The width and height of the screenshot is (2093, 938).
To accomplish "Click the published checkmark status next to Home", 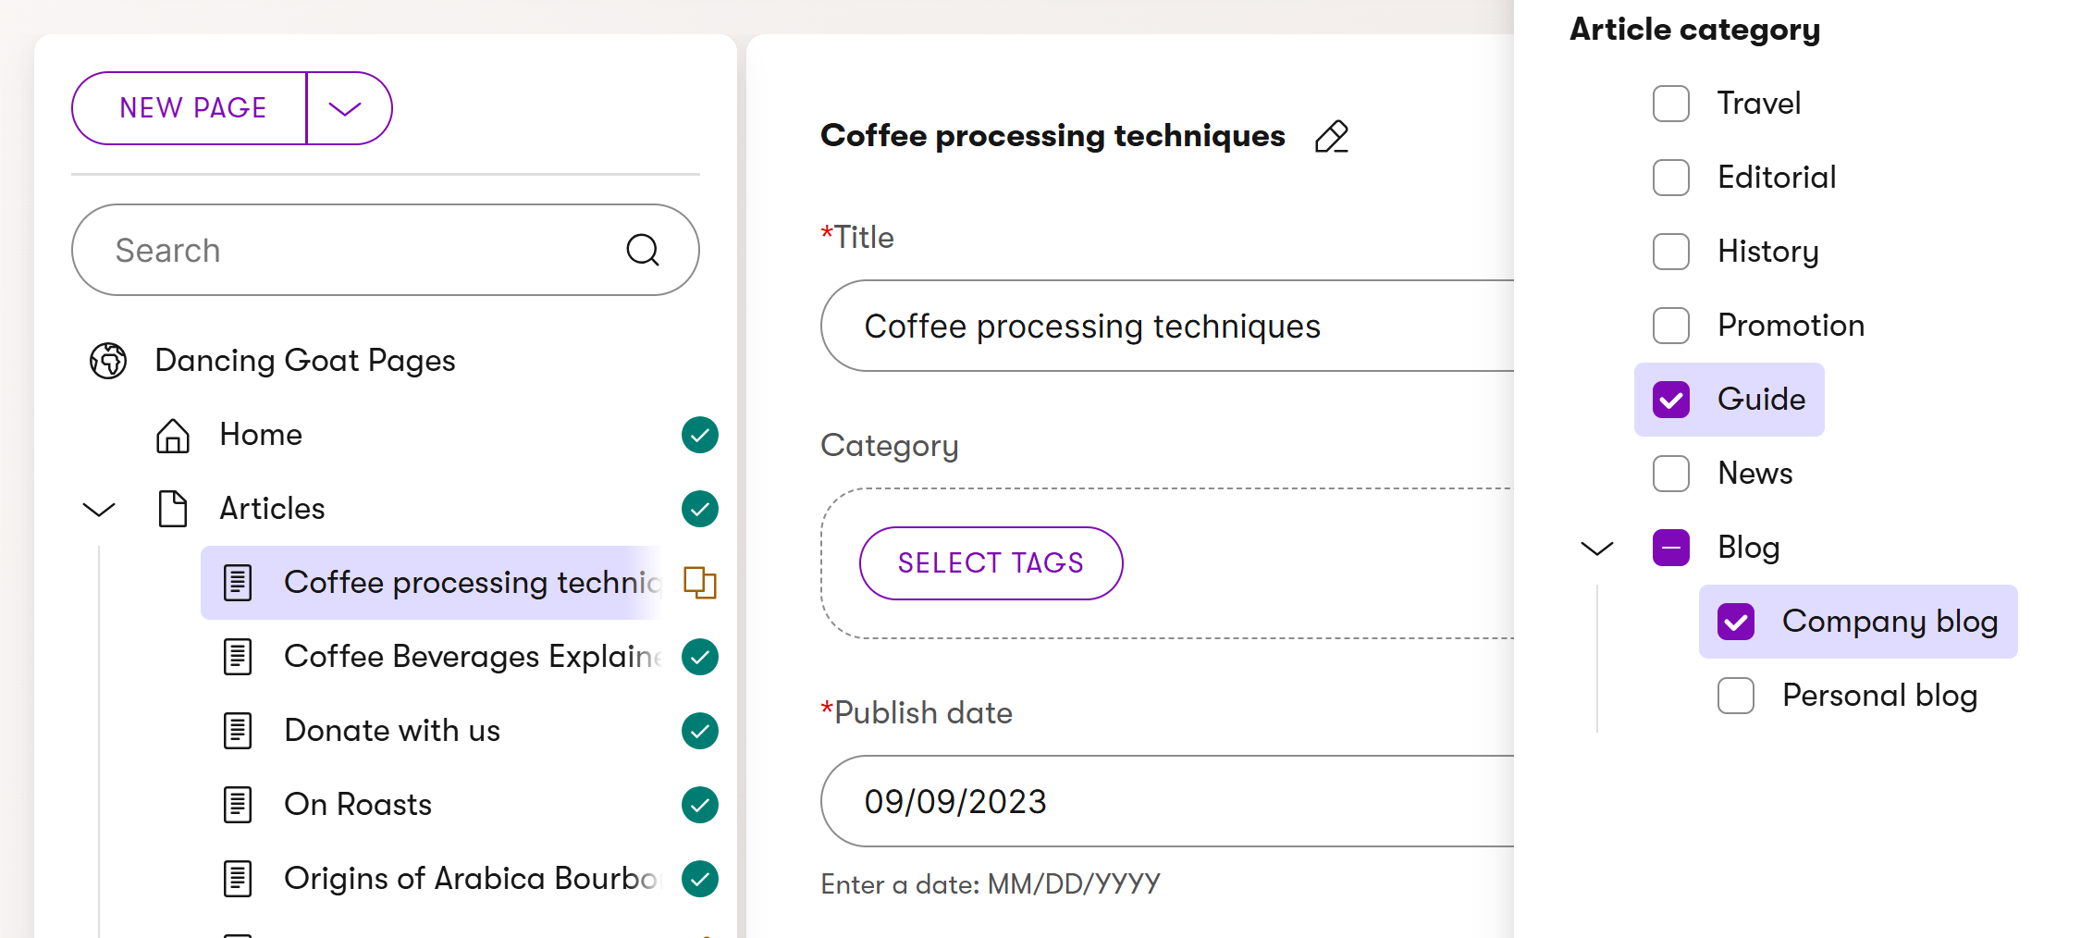I will coord(700,435).
